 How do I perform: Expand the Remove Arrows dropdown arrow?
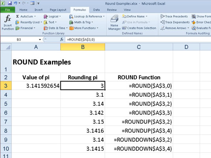point(188,28)
